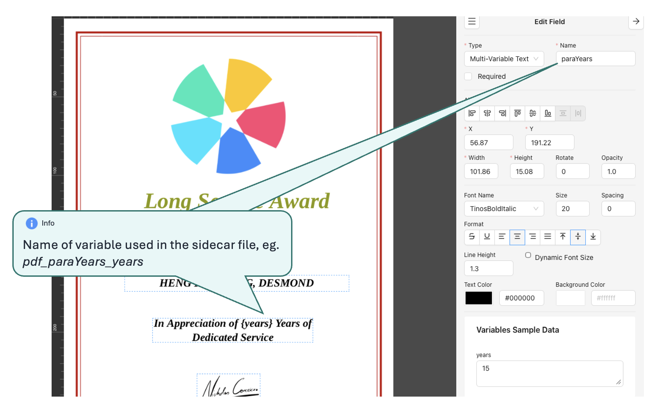Set text alignment to justify
Screen dimensions: 651x401
tap(548, 237)
